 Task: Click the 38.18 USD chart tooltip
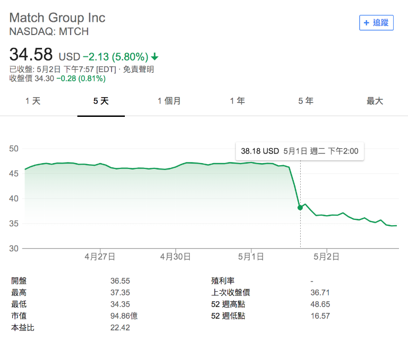300,151
